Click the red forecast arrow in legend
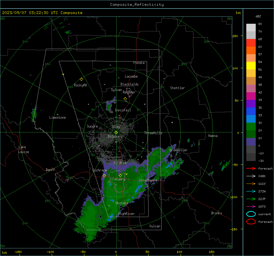The image size is (274, 256). (x=251, y=168)
